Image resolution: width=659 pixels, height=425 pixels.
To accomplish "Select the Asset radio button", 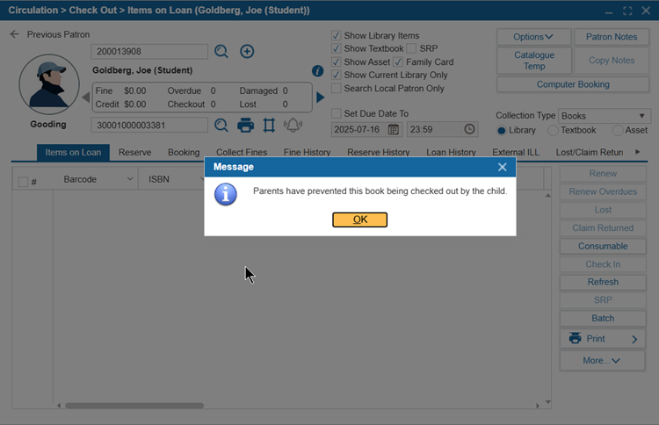I will tap(618, 130).
